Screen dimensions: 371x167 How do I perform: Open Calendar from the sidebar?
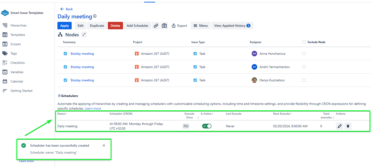click(17, 81)
